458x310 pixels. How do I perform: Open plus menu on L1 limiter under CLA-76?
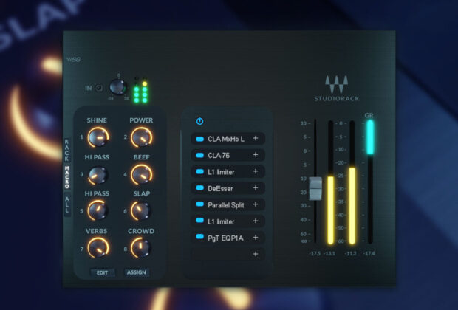point(256,171)
